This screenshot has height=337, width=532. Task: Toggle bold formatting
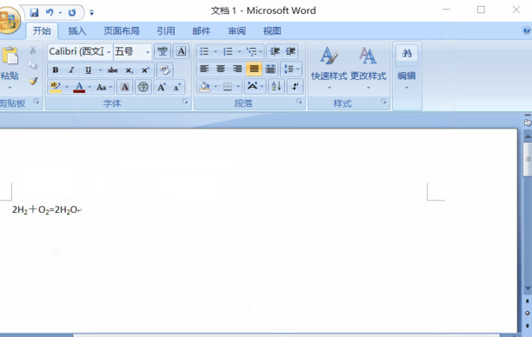click(x=56, y=70)
